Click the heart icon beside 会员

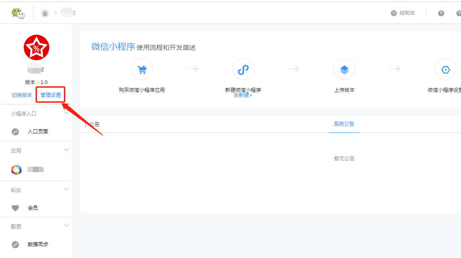coord(15,208)
